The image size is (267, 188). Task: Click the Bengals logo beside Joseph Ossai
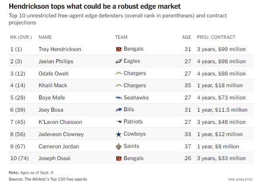(x=118, y=159)
